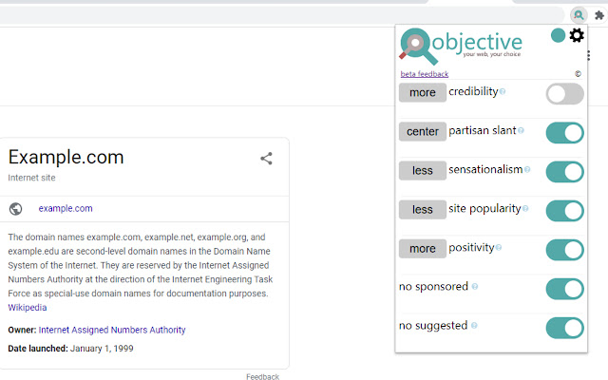This screenshot has height=380, width=608.
Task: Open the Wikipedia source link
Action: [28, 308]
